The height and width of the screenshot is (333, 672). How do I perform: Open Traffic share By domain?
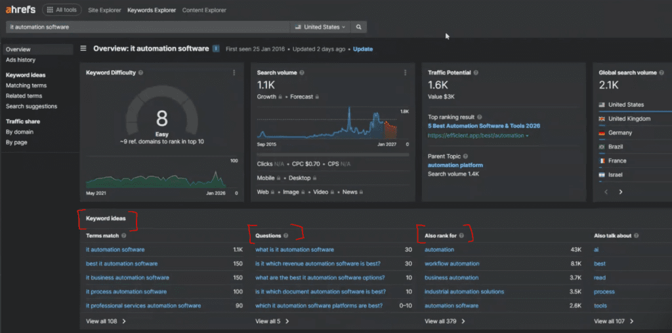click(20, 132)
